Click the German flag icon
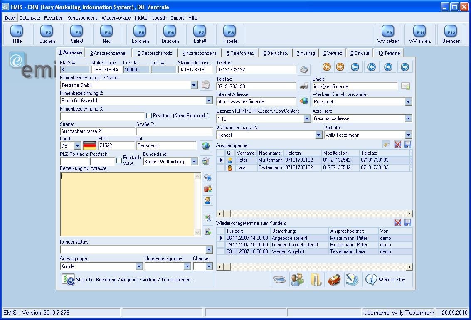This screenshot has height=320, width=471. [x=89, y=145]
